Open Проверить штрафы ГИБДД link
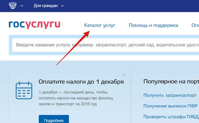The height and width of the screenshot is (123, 199). pyautogui.click(x=171, y=117)
